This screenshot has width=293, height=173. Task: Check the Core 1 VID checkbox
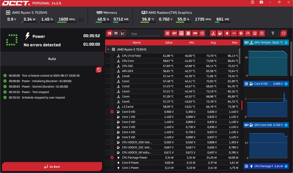point(112,117)
